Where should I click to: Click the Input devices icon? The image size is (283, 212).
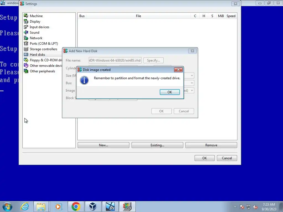tap(26, 27)
